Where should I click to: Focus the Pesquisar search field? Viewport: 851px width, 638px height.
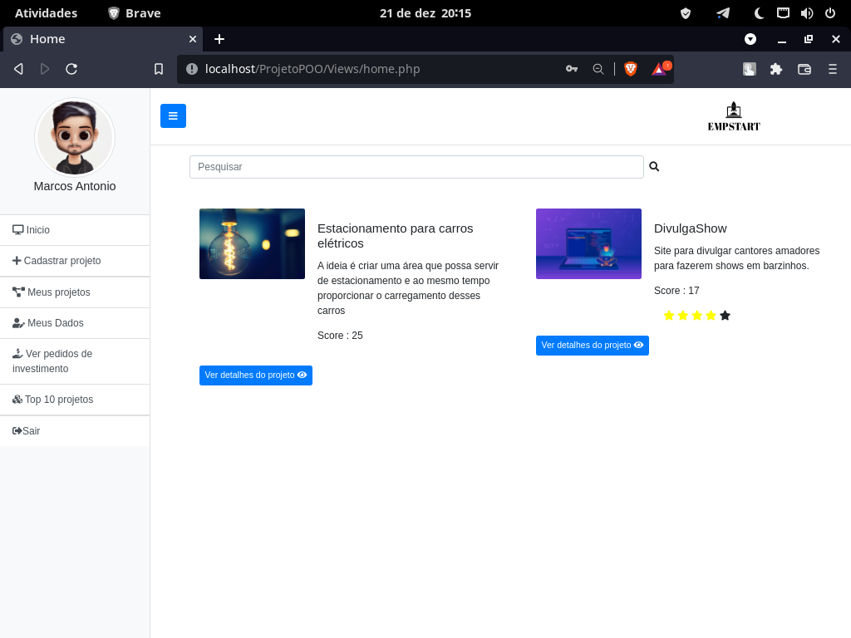416,166
